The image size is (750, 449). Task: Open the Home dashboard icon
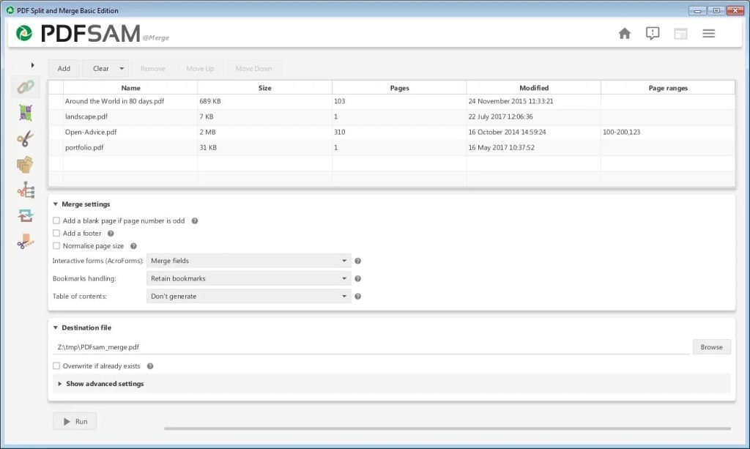[x=624, y=34]
